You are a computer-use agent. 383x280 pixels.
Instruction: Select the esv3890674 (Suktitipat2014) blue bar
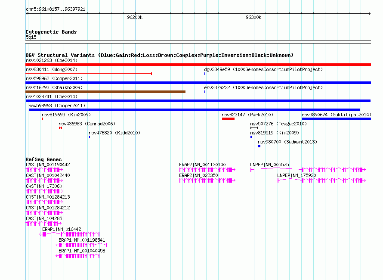click(337, 119)
